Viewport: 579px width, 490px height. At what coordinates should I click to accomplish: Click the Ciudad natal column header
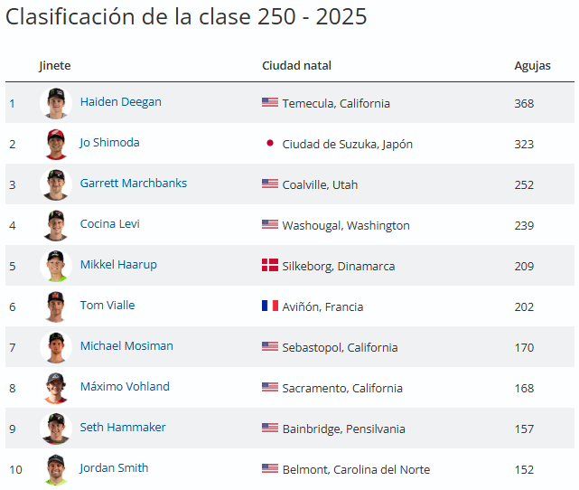[296, 66]
